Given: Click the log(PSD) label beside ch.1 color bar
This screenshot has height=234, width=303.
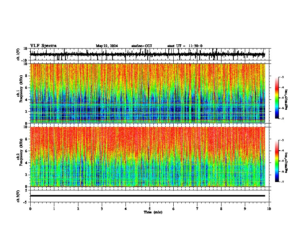Looking at the screenshot, I should 286,100.
